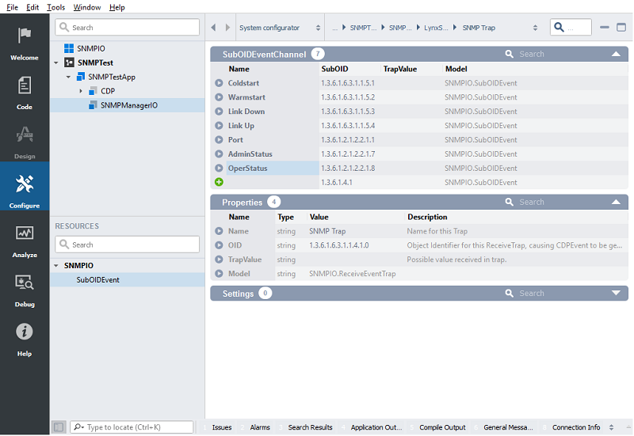Select SNMP Trap breadcrumb item

478,28
